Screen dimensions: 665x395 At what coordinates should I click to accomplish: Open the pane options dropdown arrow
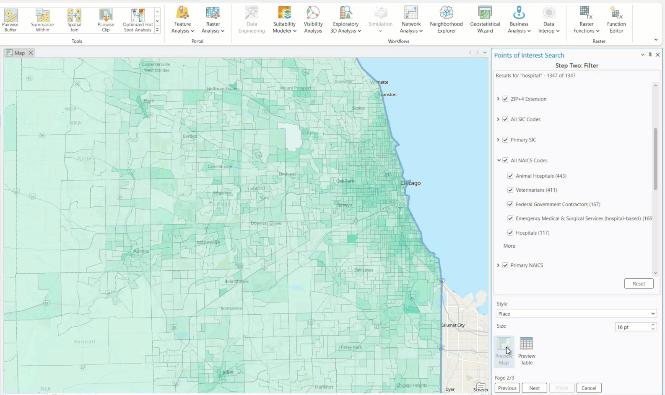(642, 55)
